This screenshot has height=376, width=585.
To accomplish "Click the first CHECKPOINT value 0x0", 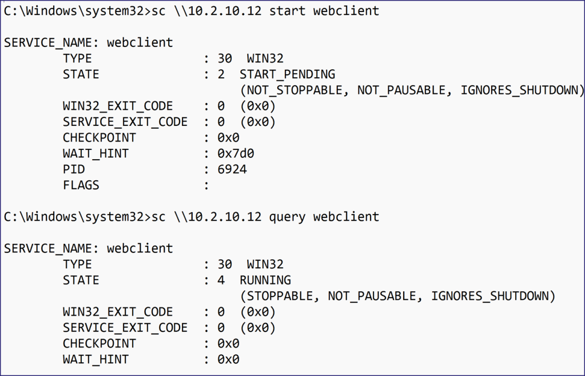I will point(228,138).
